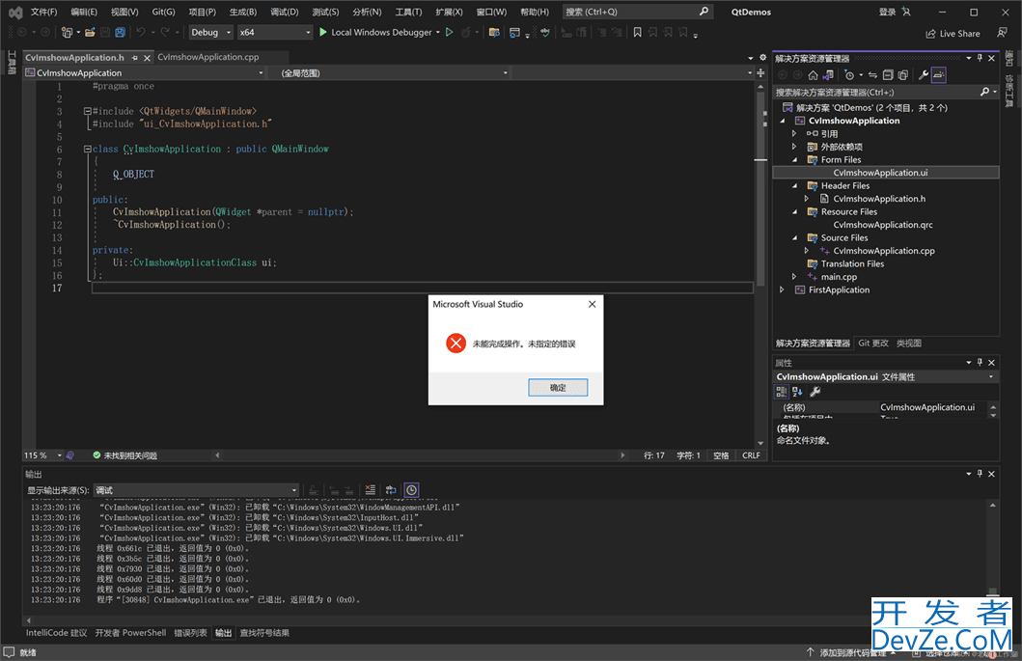Open the 生成(B) menu
The image size is (1022, 661).
click(x=243, y=12)
